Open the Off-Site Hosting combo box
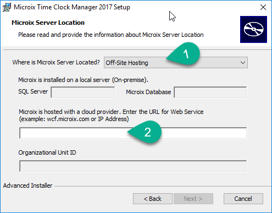This screenshot has width=272, height=213. click(176, 63)
